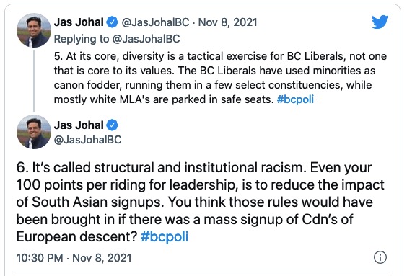Click the Twitter bird logo icon
The width and height of the screenshot is (407, 276).
coord(380,22)
